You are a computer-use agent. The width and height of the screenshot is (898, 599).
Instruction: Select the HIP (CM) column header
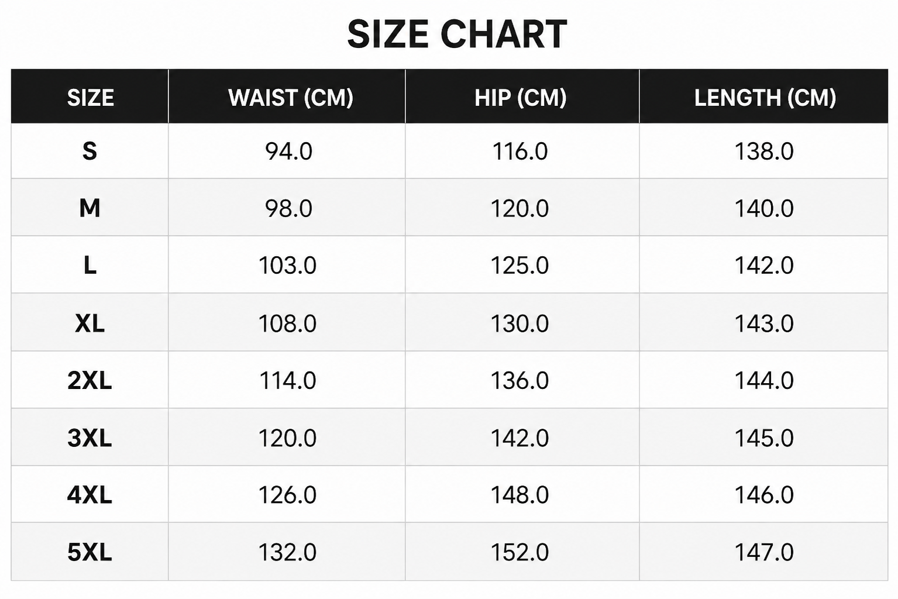coord(521,97)
